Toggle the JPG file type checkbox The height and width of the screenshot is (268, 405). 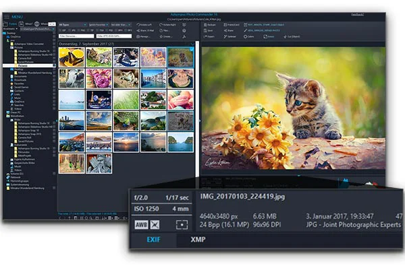(x=71, y=30)
